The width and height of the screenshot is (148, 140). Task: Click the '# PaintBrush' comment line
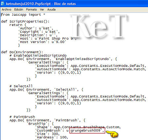[x=22, y=117]
